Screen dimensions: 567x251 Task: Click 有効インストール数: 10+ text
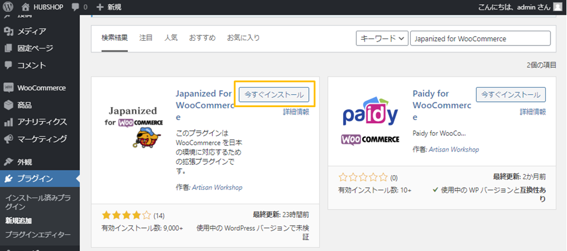[x=375, y=190]
